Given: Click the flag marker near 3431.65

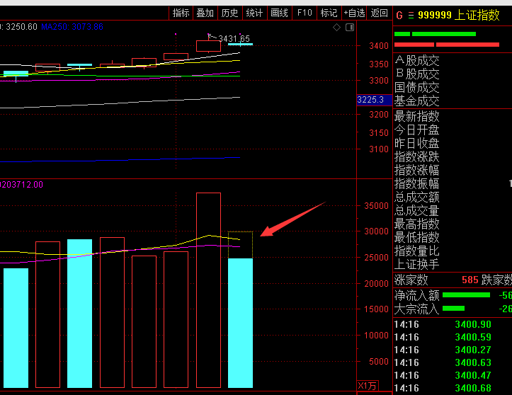Looking at the screenshot, I should tap(210, 35).
